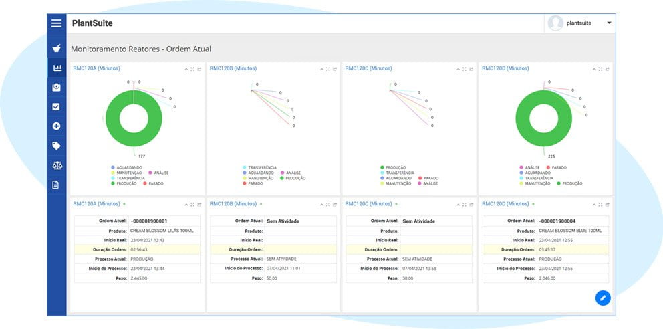This screenshot has height=329, width=663.
Task: Click the RMC120A (Minutos) chart title link
Action: click(96, 68)
